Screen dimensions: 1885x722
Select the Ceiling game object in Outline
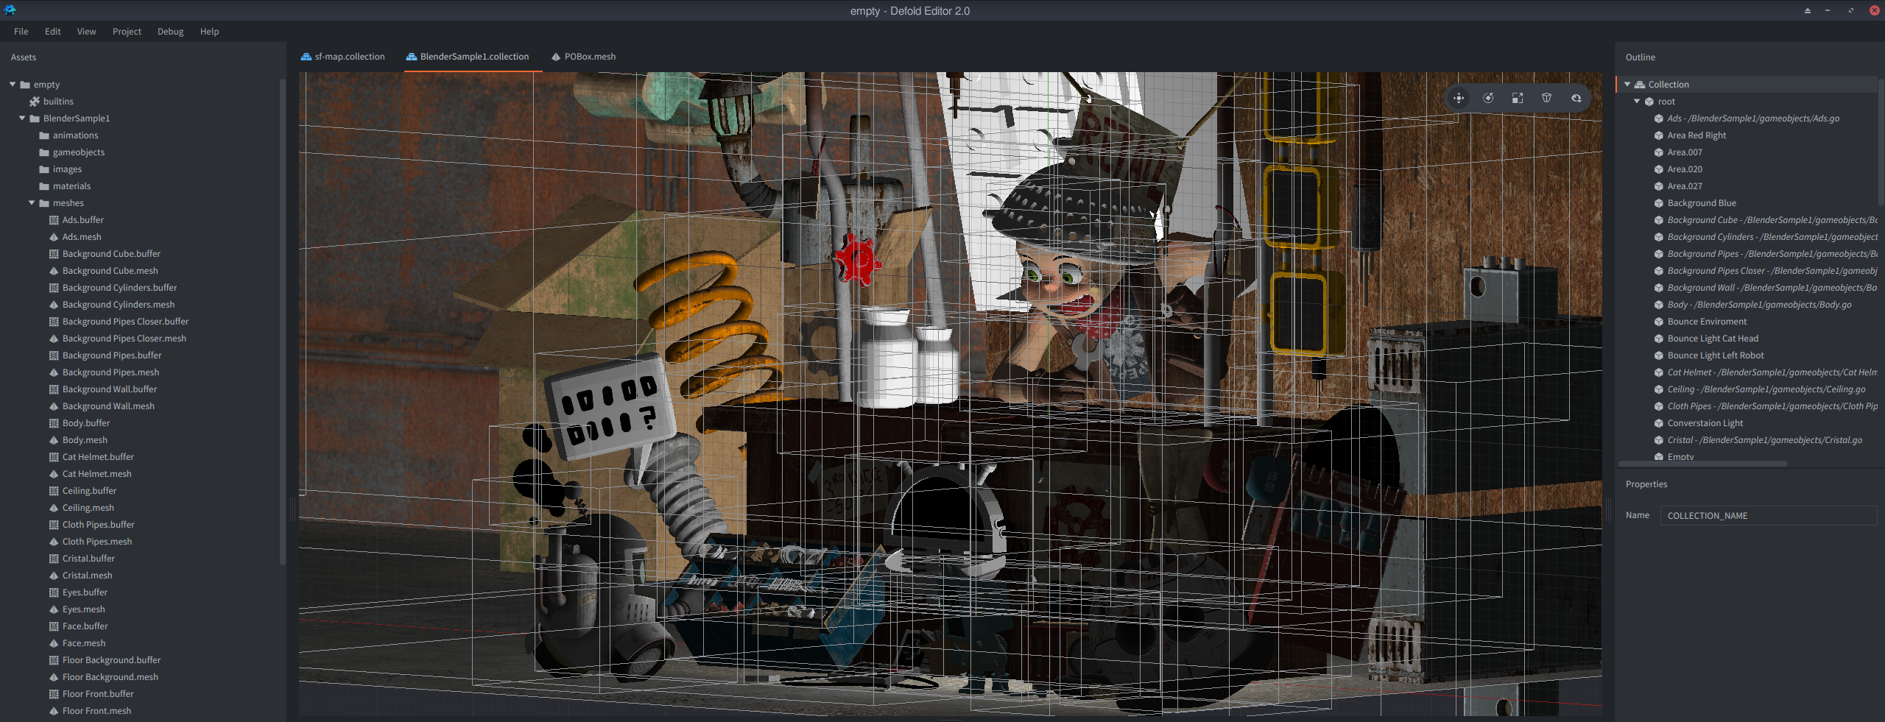point(1766,389)
